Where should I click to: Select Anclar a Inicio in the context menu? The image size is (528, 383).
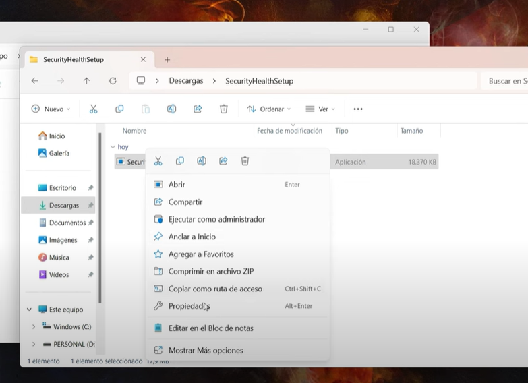237,237
